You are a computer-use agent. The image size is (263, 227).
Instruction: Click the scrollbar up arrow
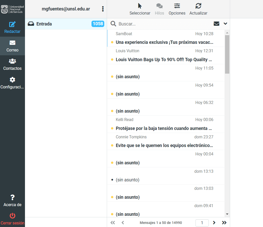[x=227, y=33]
